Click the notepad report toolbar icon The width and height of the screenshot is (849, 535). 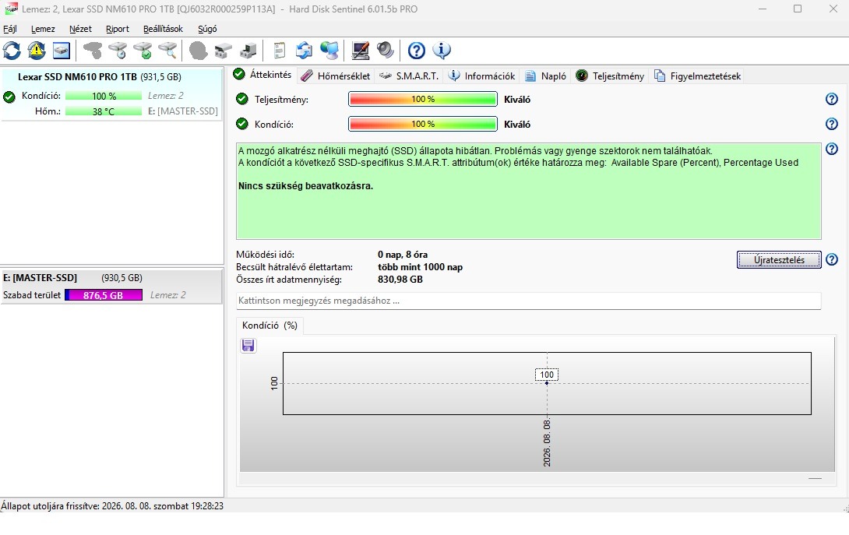pos(280,51)
